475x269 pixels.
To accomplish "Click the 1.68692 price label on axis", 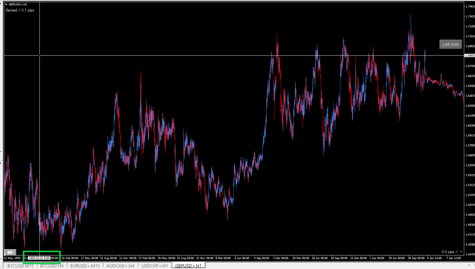I will point(470,55).
